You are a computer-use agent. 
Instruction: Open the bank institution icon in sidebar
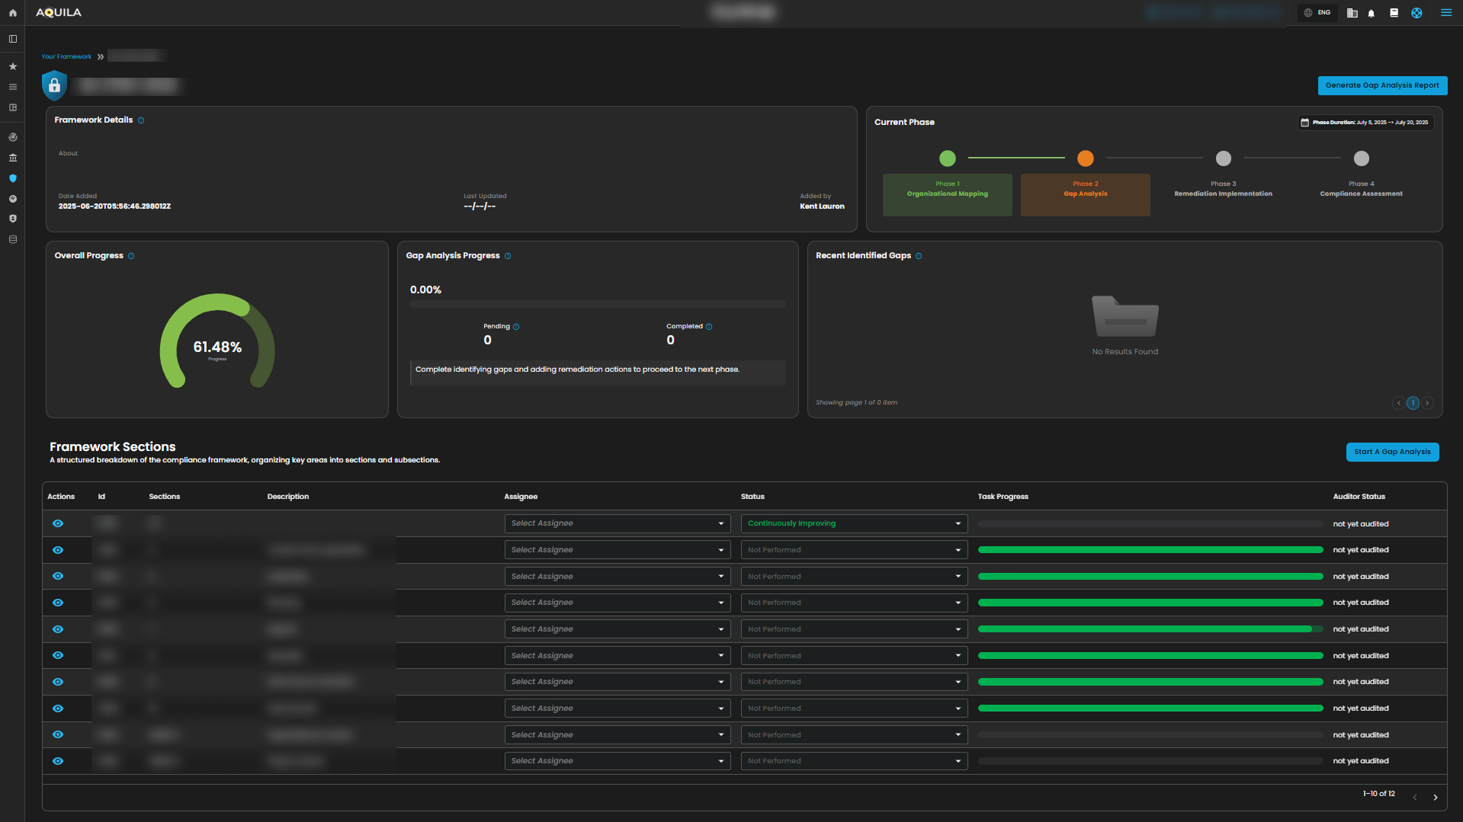coord(12,158)
